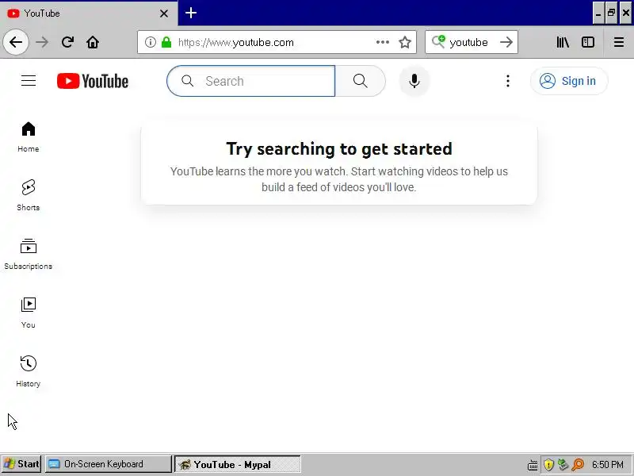Open site information (i) icon in address bar
This screenshot has height=476, width=634.
tap(150, 42)
